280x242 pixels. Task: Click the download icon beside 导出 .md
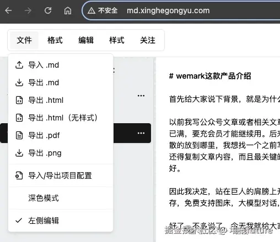coord(19,82)
